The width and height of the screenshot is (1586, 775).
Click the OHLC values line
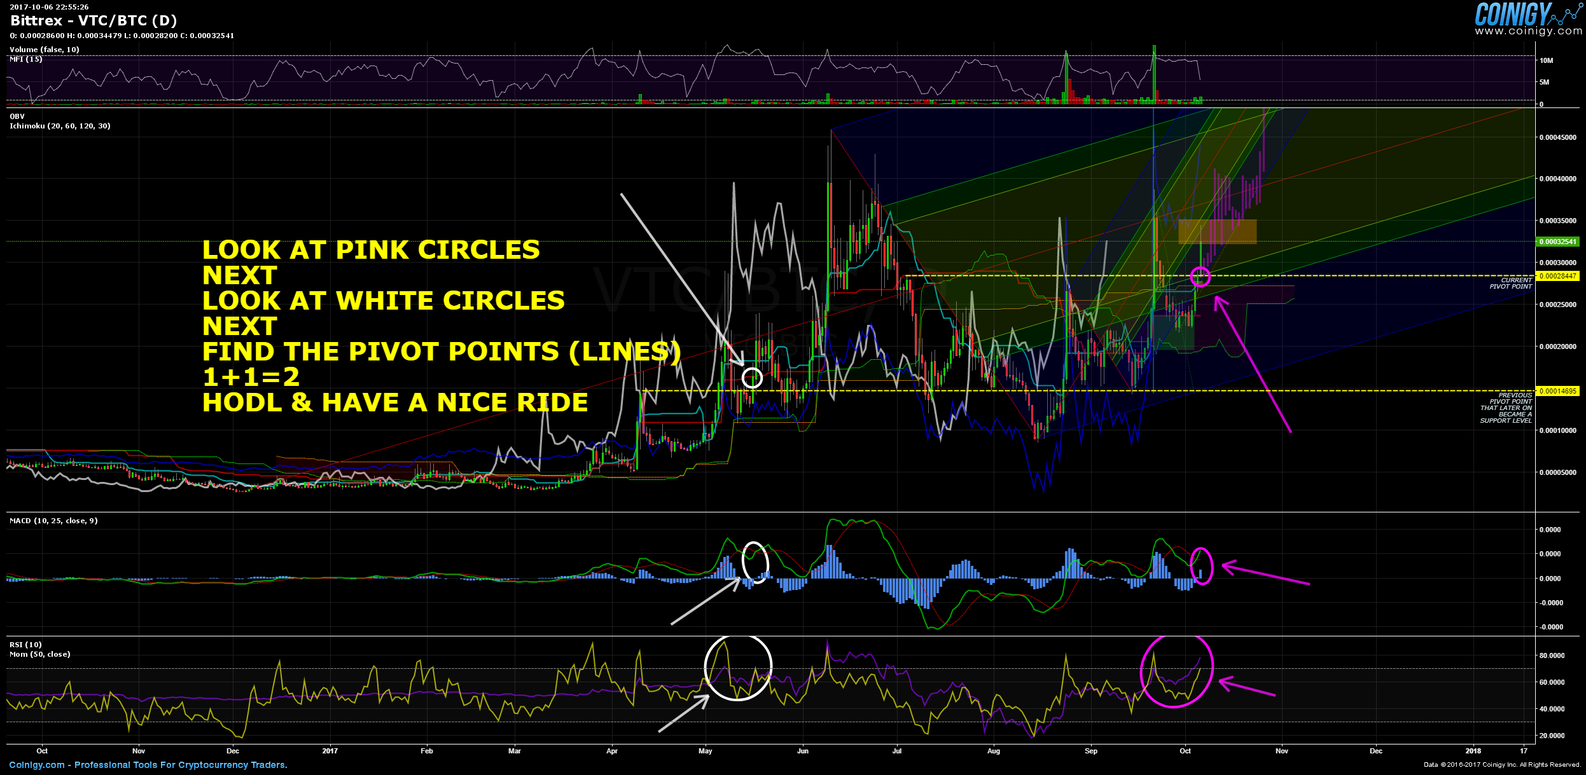pos(122,36)
